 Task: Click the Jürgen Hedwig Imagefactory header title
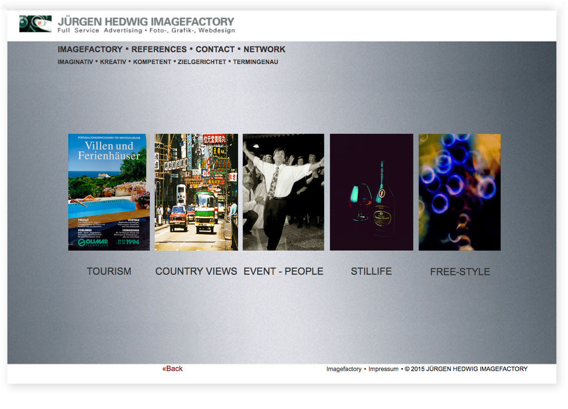(x=146, y=21)
